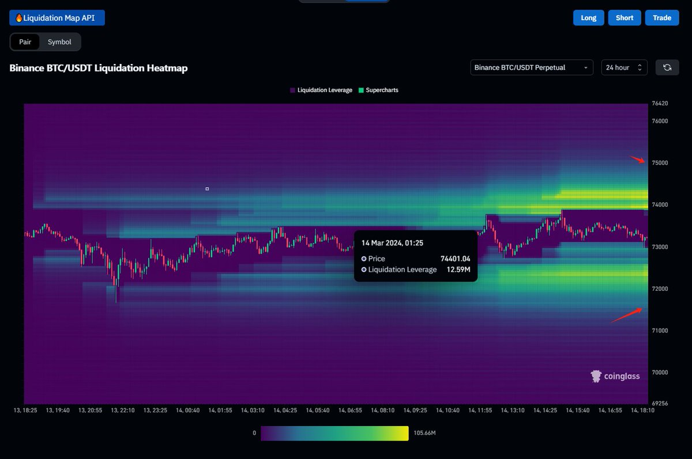692x459 pixels.
Task: Toggle the Supercharts legend item
Action: tap(378, 90)
